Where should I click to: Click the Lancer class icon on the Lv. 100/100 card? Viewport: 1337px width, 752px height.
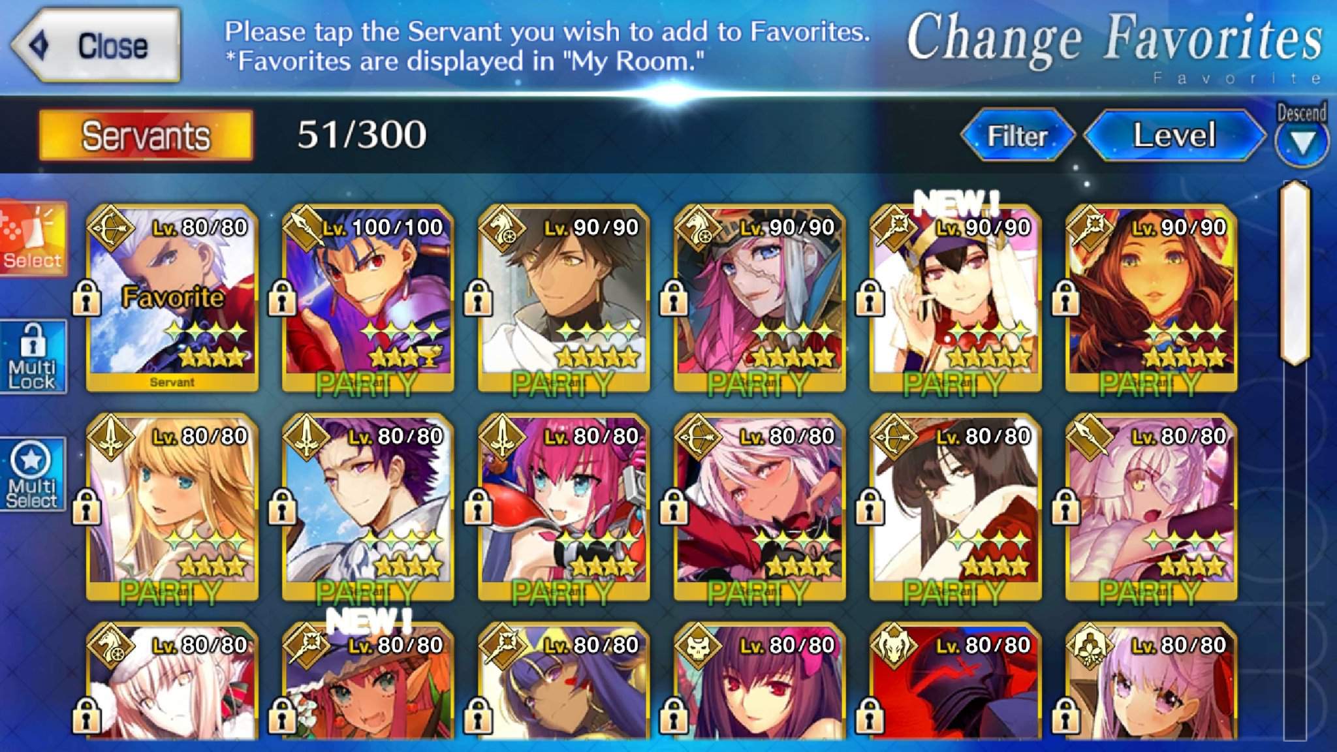tap(306, 228)
